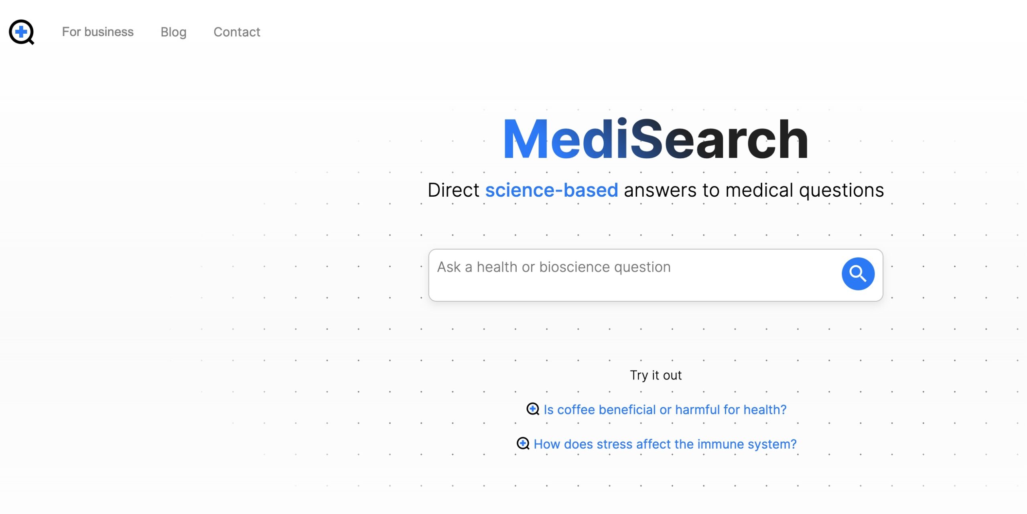
Task: Open the For business page
Action: pyautogui.click(x=97, y=32)
